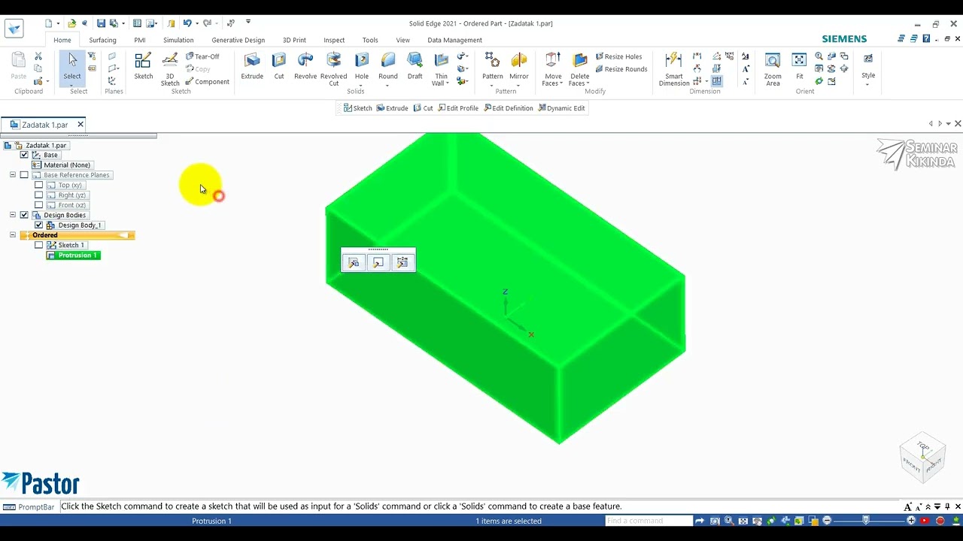Image resolution: width=963 pixels, height=541 pixels.
Task: Click the Find a command field
Action: pos(649,521)
